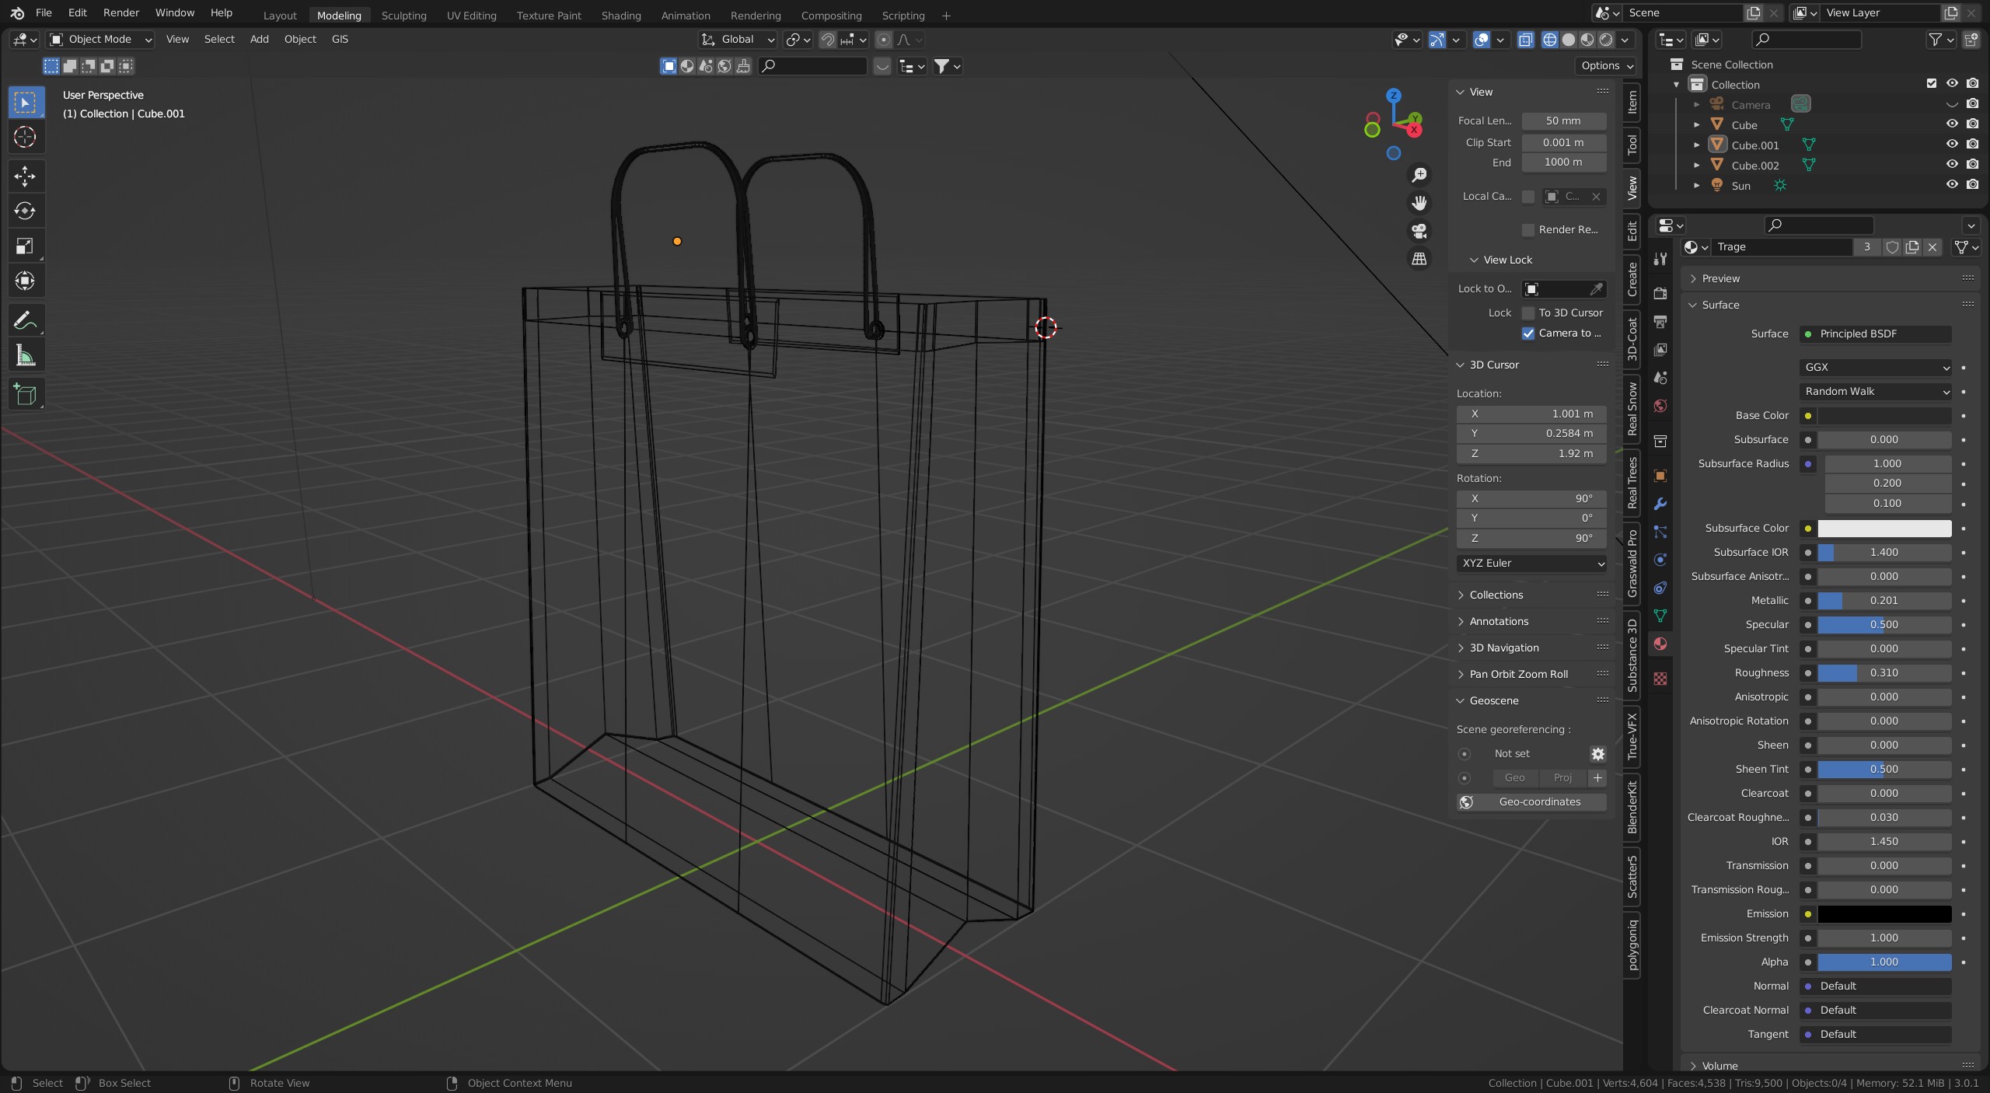Activate the Measure tool

(25, 356)
